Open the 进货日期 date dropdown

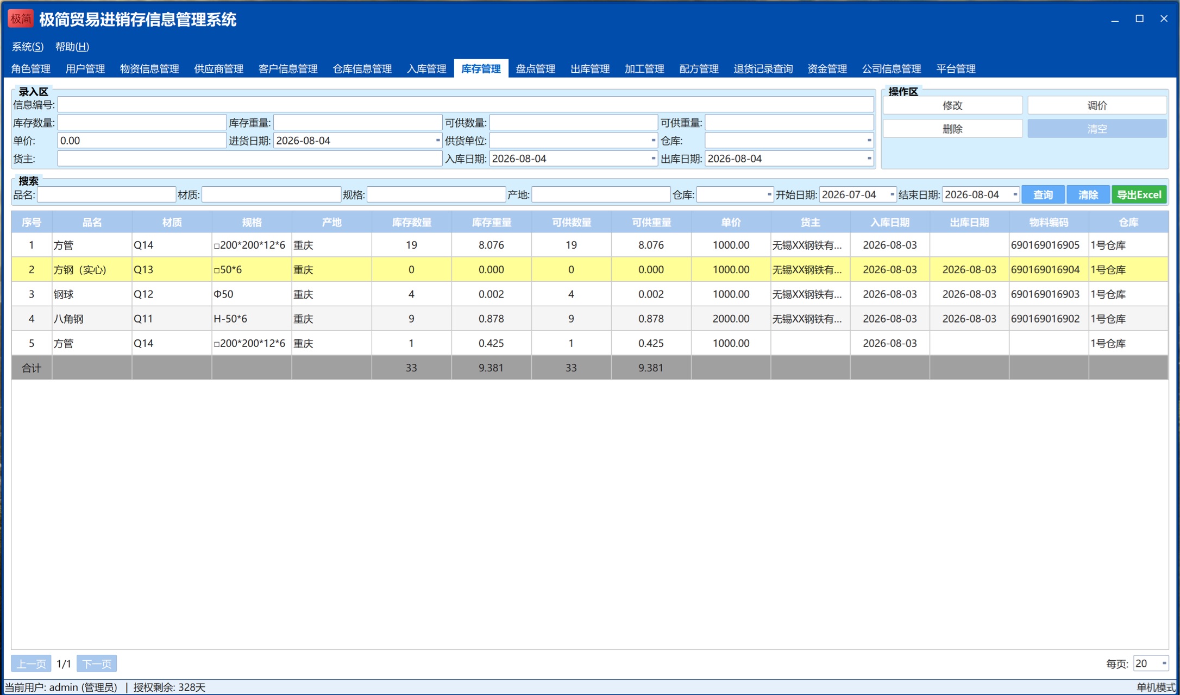pos(438,141)
